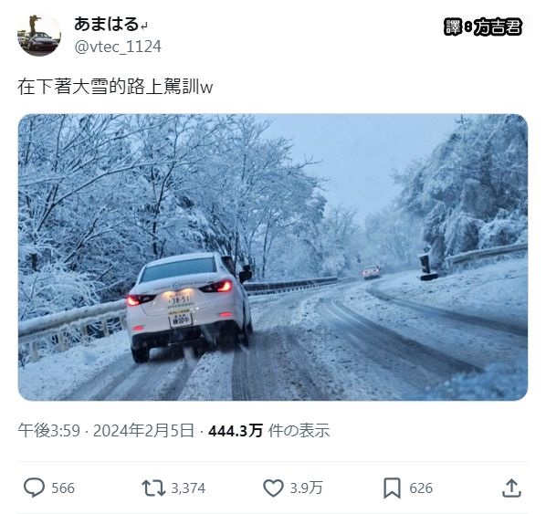Open timestamp 午後3:59 · 2024年2月5日

coord(106,430)
